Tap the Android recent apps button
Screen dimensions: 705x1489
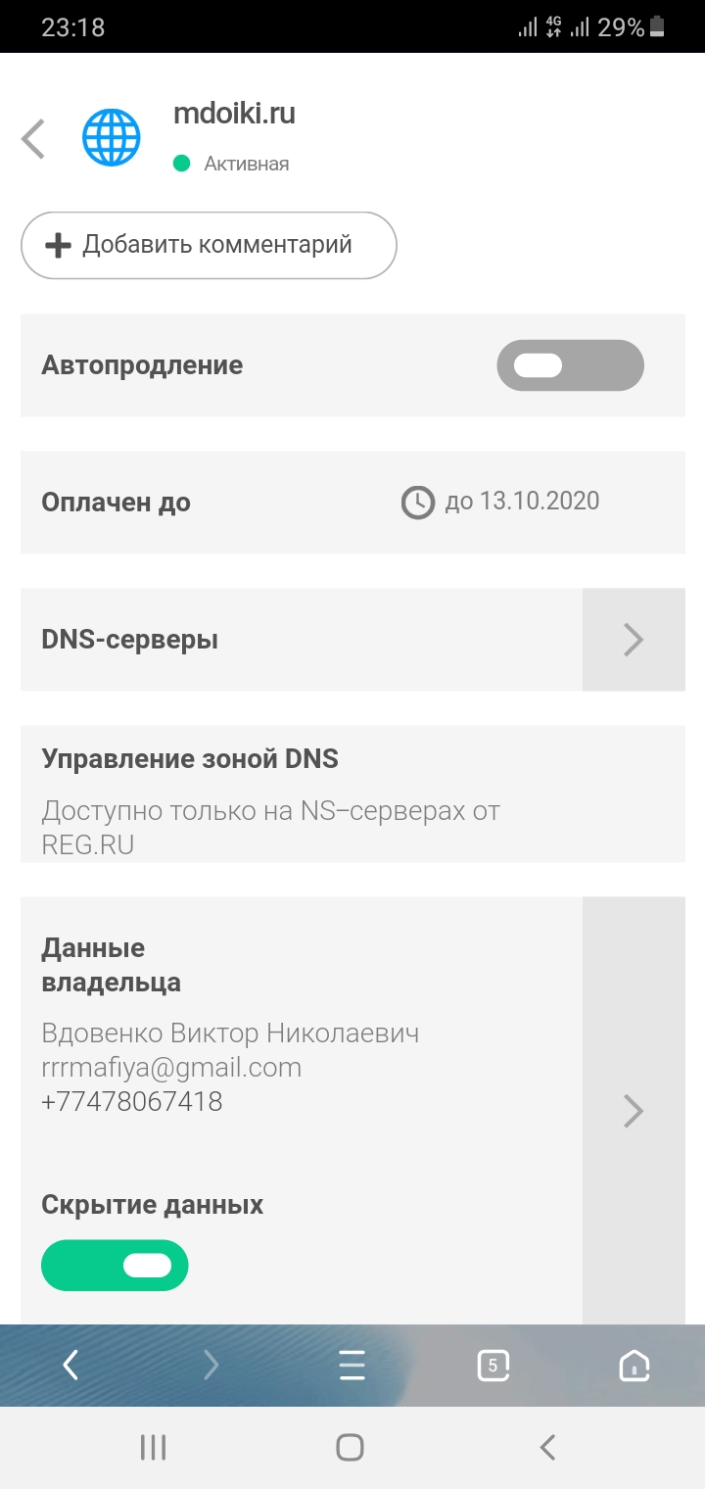tap(153, 1447)
